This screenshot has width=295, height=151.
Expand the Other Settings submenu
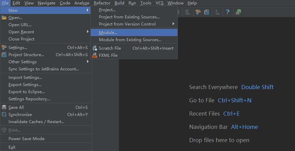[x=22, y=62]
